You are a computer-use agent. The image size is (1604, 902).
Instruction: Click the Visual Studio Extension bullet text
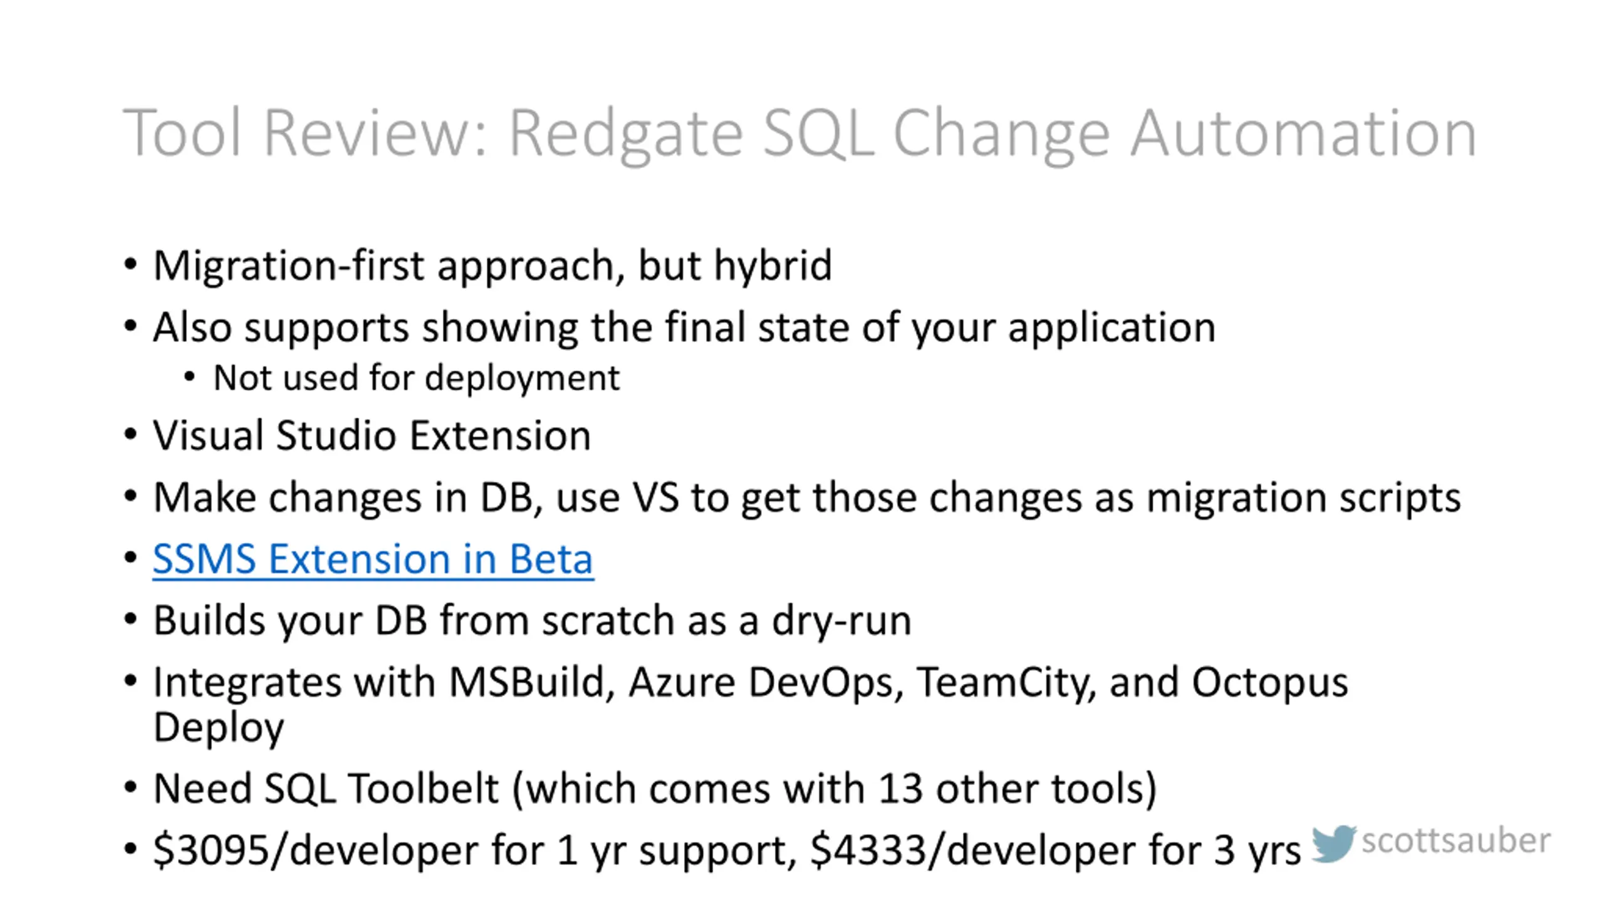click(372, 435)
